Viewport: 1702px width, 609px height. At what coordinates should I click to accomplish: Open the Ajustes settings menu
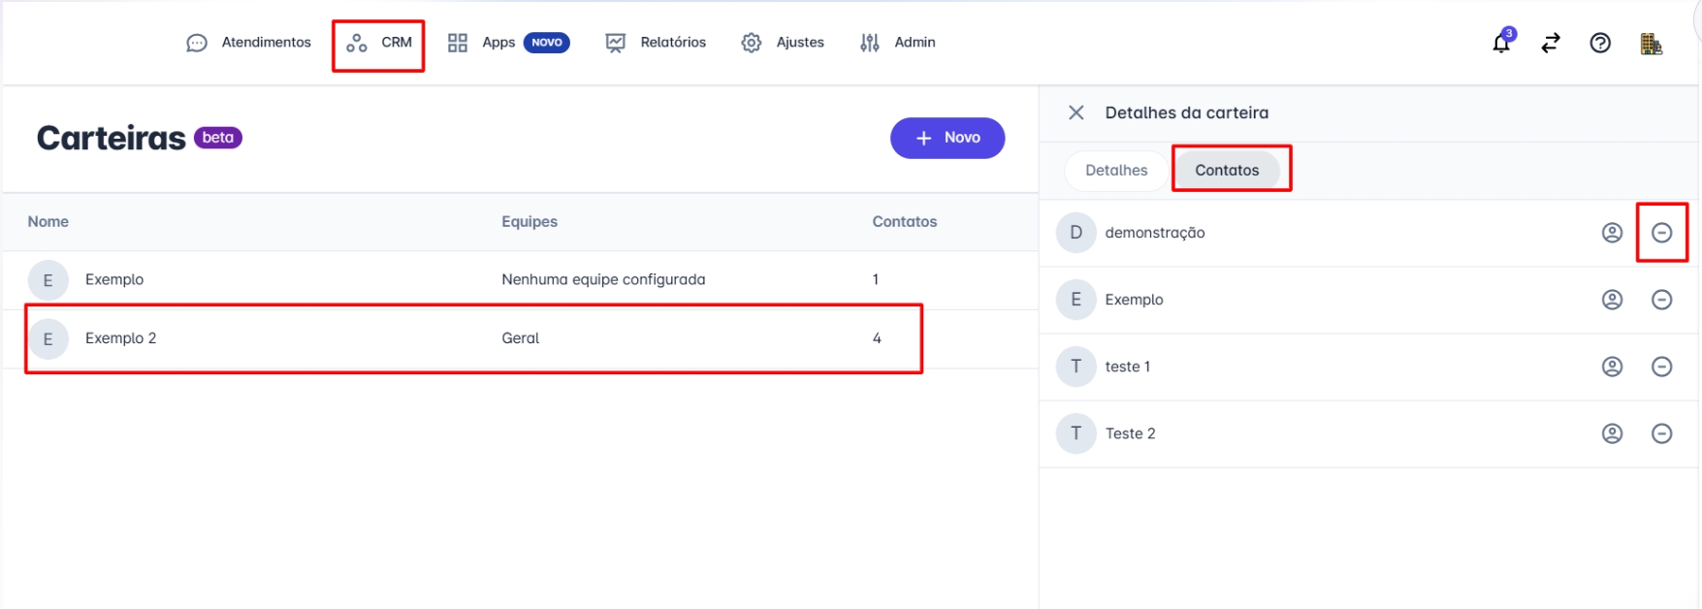pos(783,43)
